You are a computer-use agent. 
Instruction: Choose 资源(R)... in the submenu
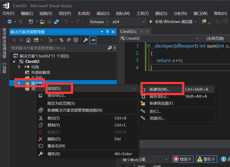pos(177,118)
